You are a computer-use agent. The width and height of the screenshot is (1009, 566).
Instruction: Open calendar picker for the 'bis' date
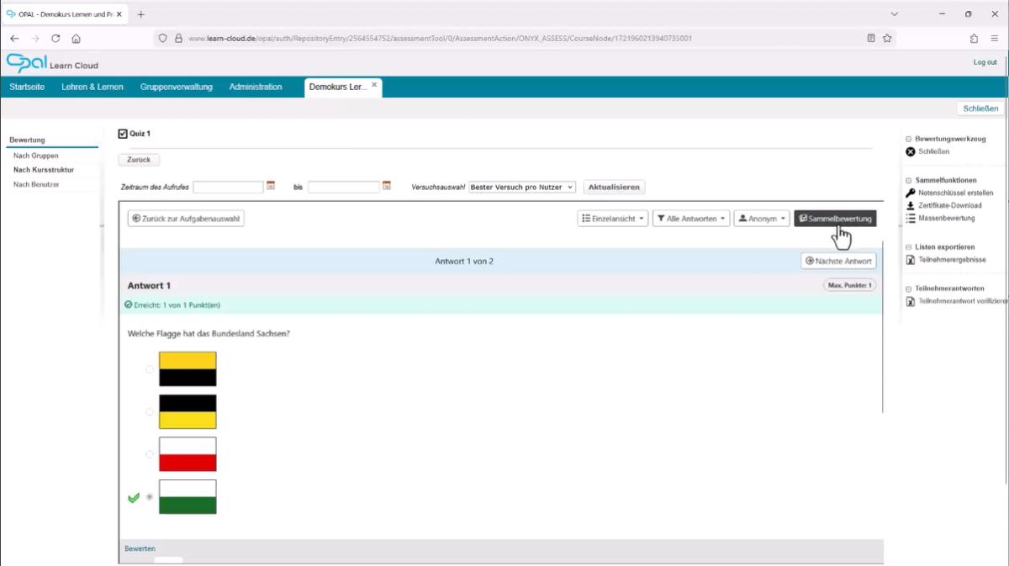pyautogui.click(x=387, y=186)
